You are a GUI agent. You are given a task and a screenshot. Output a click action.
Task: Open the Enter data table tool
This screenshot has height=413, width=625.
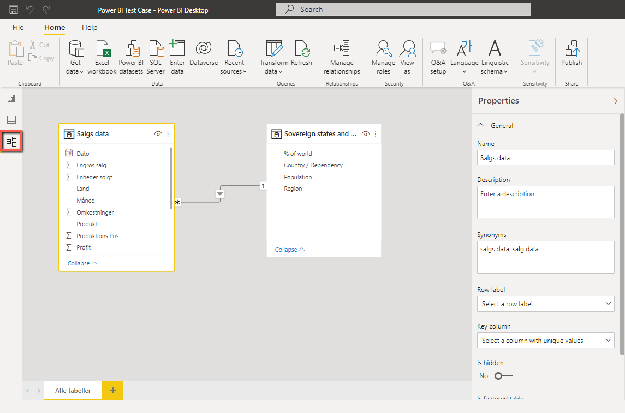pos(177,57)
